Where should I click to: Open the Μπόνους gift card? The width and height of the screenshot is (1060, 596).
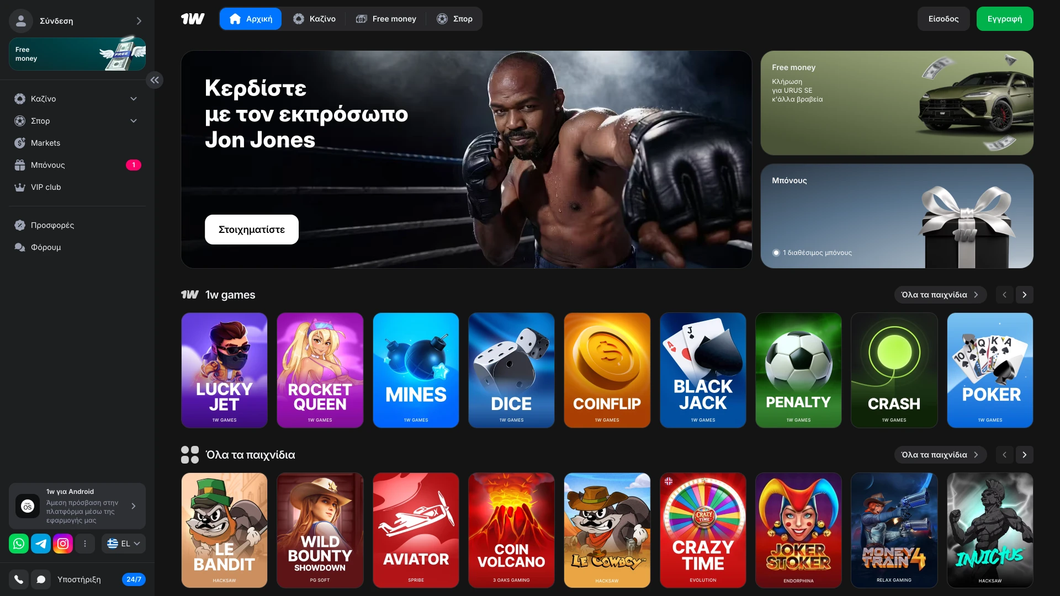pyautogui.click(x=897, y=216)
